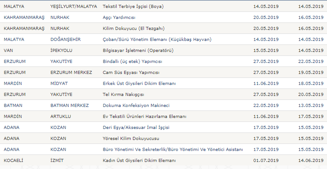
Task: Open Erkek Üst Giysileri Dikim Elemanı
Action: (x=139, y=84)
